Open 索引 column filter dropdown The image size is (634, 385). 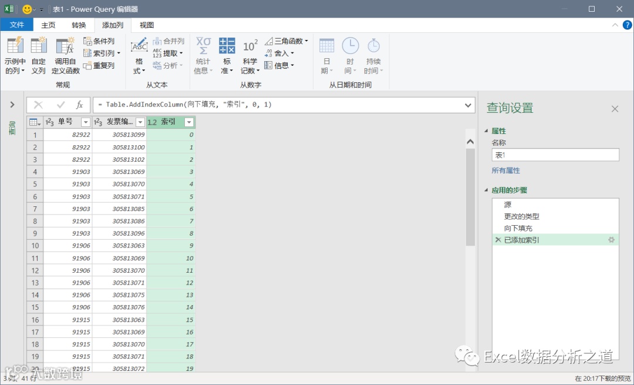click(189, 122)
